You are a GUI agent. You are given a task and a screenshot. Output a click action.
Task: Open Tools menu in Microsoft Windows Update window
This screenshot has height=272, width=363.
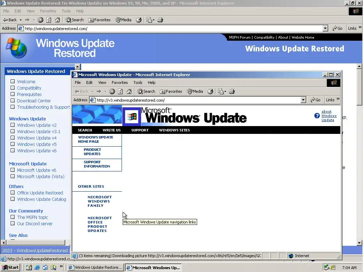point(138,83)
